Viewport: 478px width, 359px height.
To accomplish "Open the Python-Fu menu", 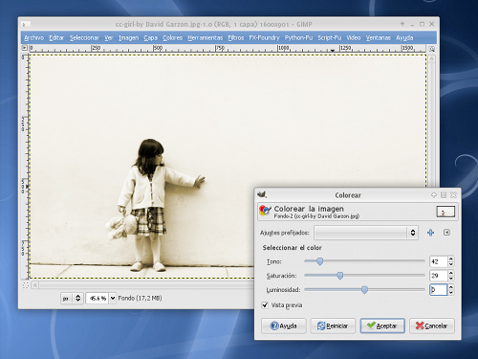I will point(298,37).
